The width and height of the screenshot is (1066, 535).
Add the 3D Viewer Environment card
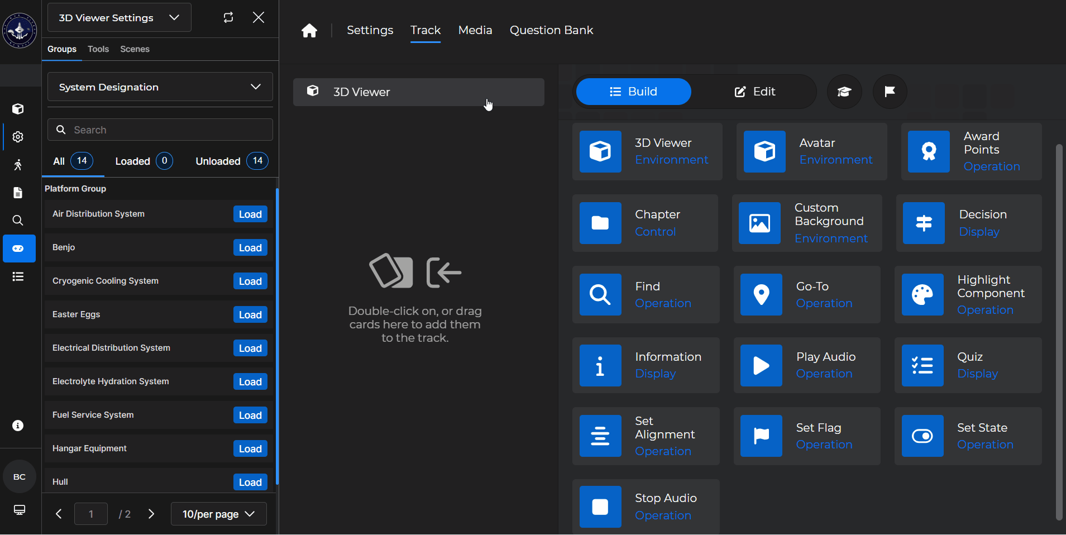point(647,151)
